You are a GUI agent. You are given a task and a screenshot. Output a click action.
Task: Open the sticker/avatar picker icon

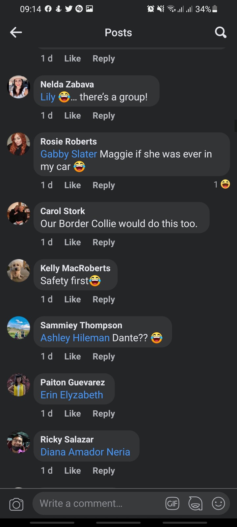[195, 503]
